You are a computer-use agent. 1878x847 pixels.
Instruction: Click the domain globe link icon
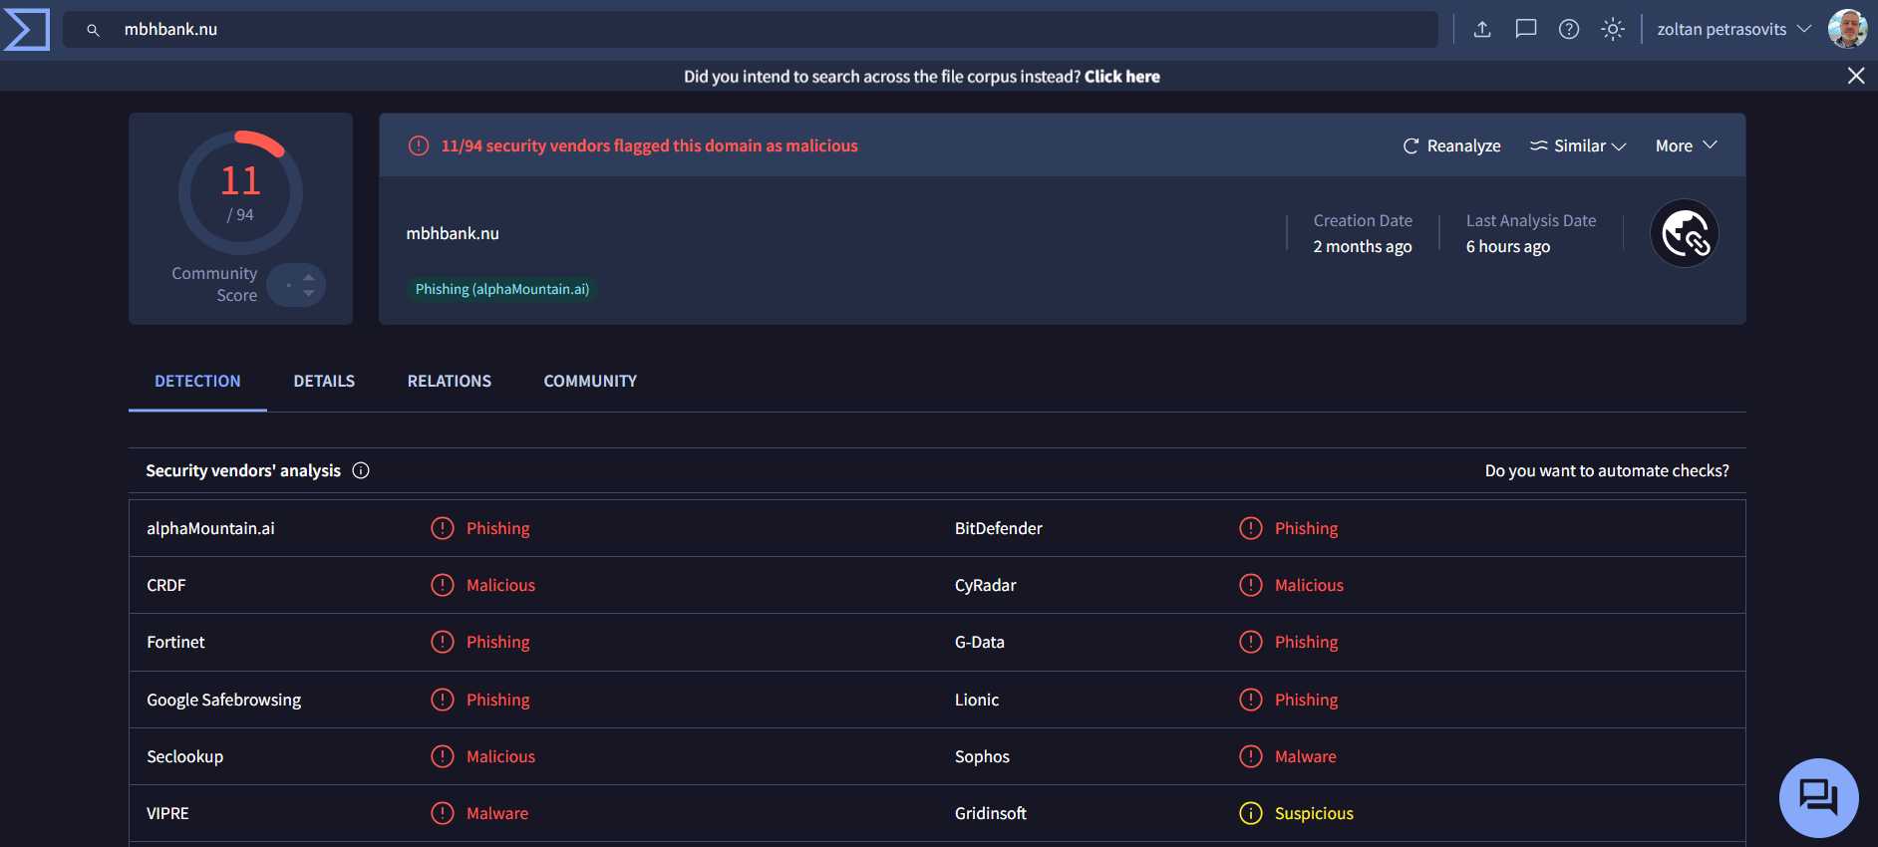tap(1685, 233)
